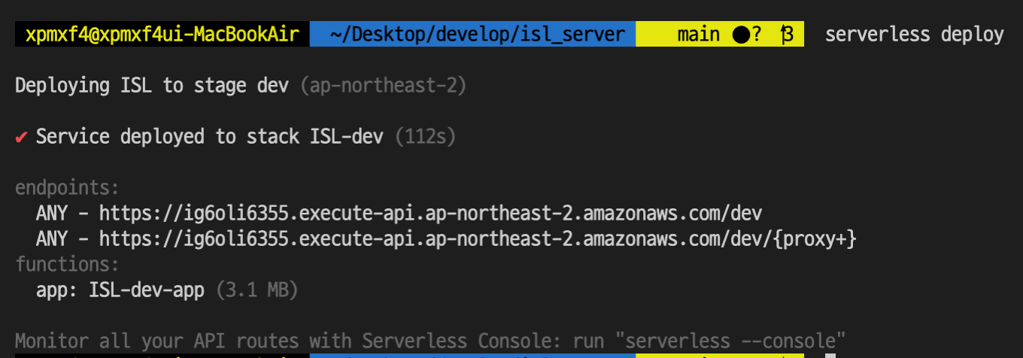The image size is (1023, 358).
Task: Click the user host prompt xpmxf4@xpmxf4ui-MacBookAir
Action: [x=162, y=35]
